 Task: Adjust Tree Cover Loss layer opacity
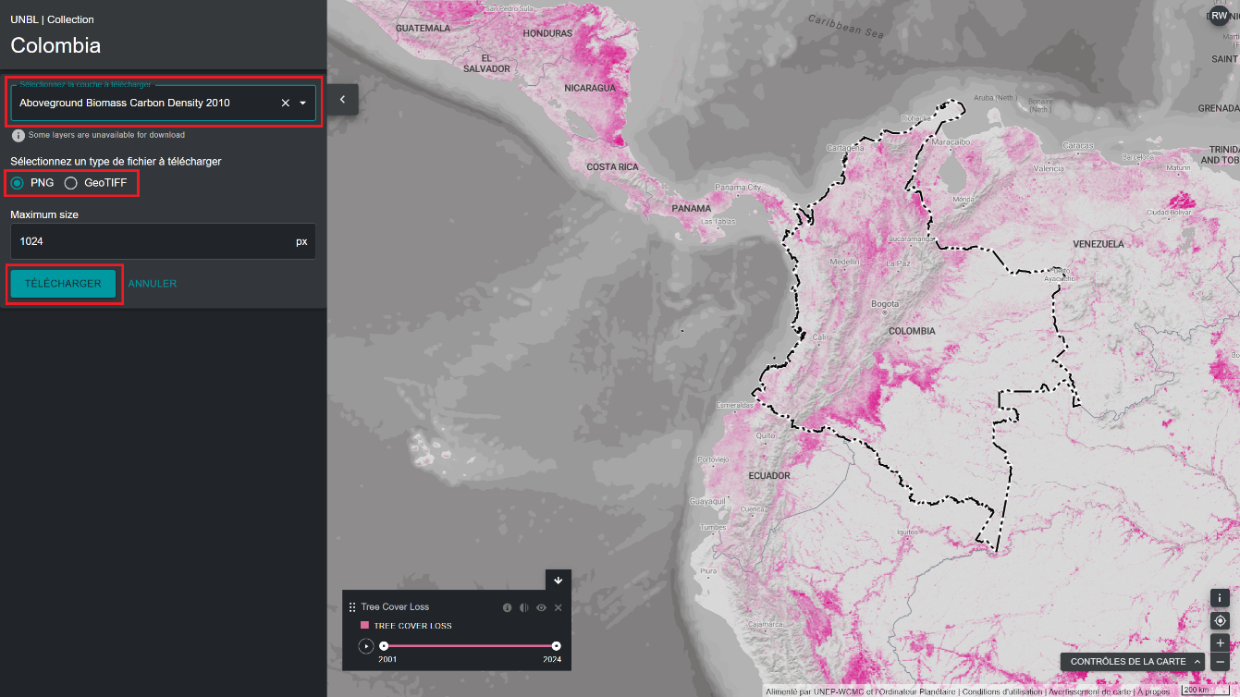coord(524,607)
